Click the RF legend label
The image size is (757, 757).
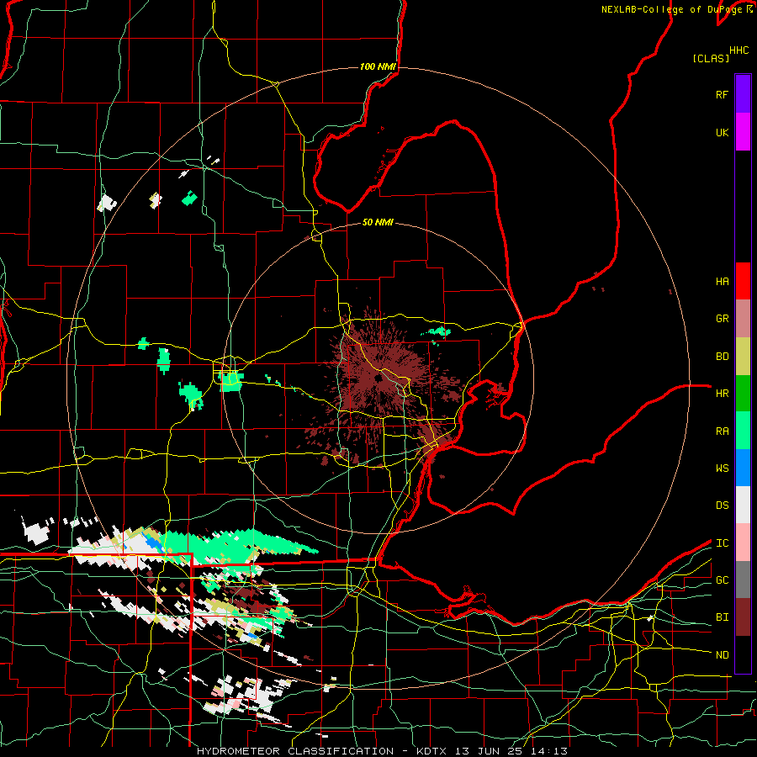[x=722, y=94]
